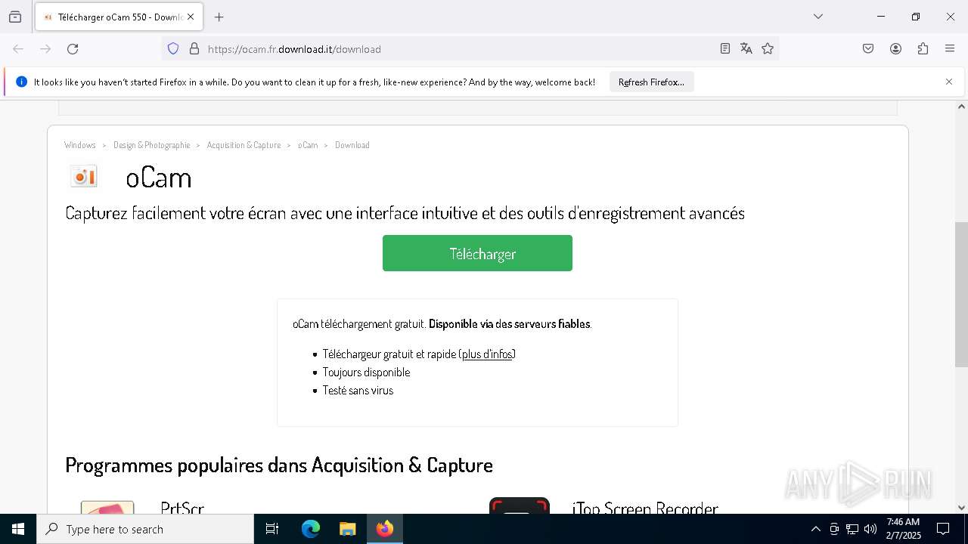Click the PrtScr program thumbnail

coord(107,507)
